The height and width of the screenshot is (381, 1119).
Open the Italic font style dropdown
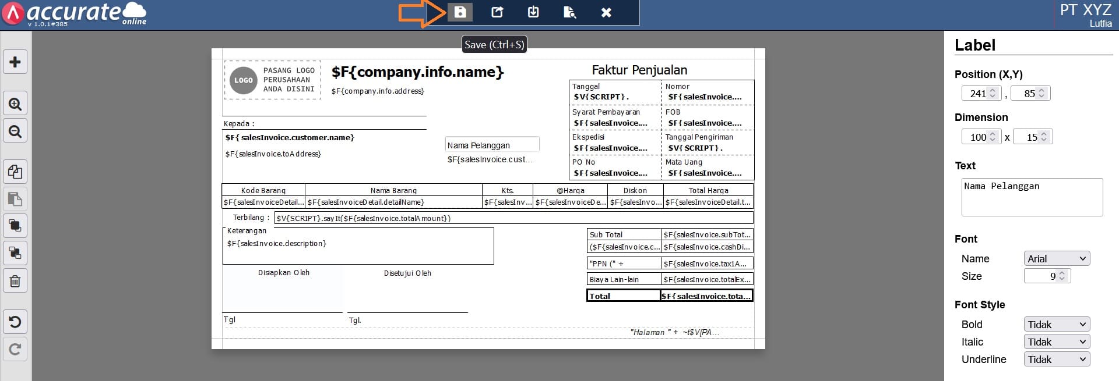[1056, 342]
